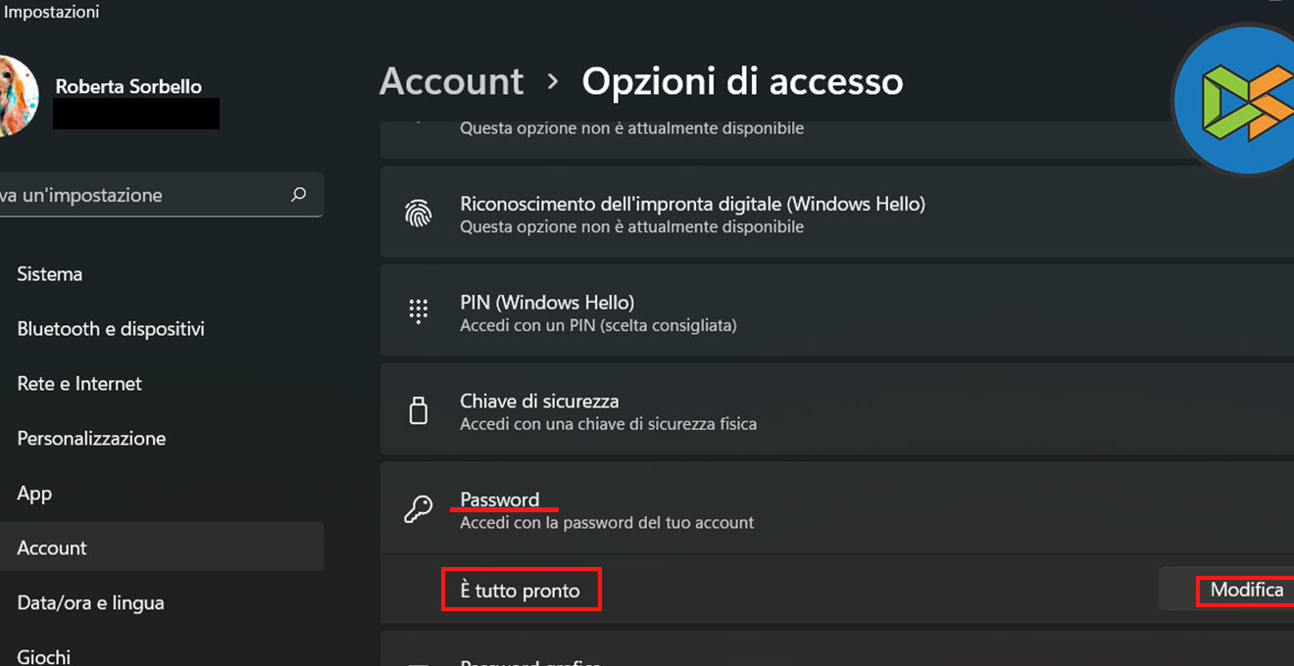Select Personalizzazione in the sidebar

point(91,439)
